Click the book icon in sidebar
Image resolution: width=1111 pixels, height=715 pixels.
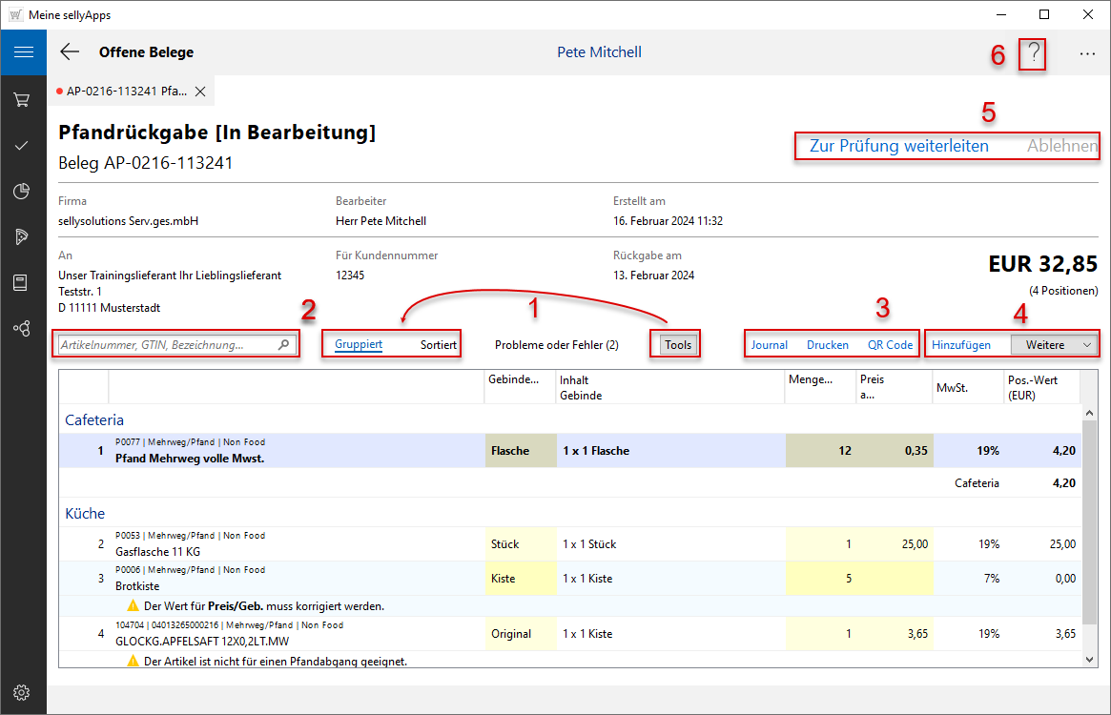[23, 282]
